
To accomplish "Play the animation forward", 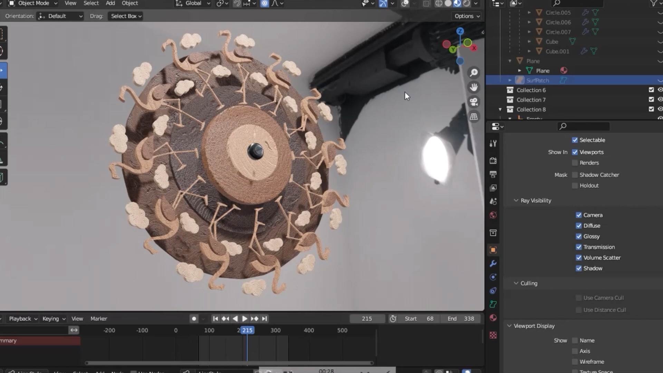I will point(244,319).
